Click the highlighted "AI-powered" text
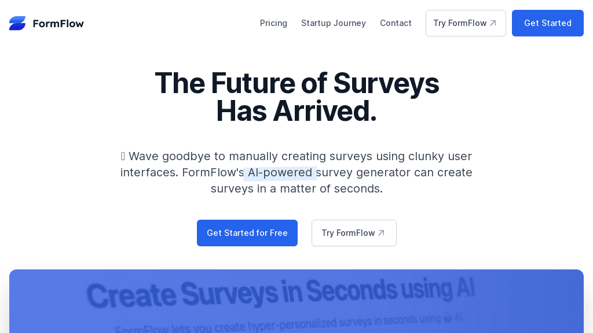This screenshot has width=593, height=333. (x=280, y=172)
